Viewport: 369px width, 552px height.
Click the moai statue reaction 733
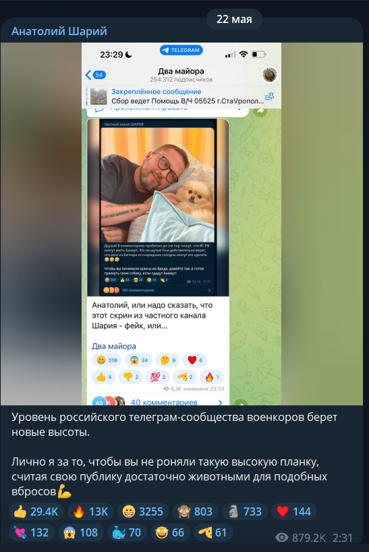pyautogui.click(x=245, y=511)
